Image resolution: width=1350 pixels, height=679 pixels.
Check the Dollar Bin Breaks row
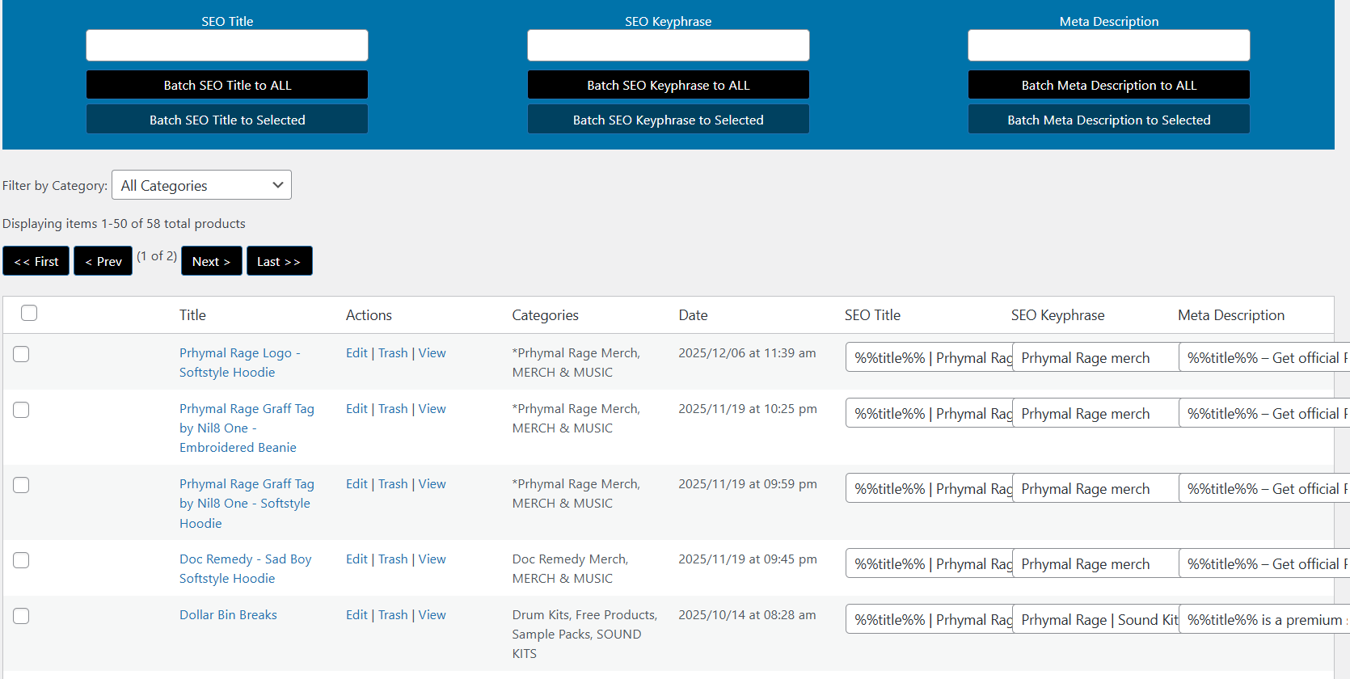21,616
